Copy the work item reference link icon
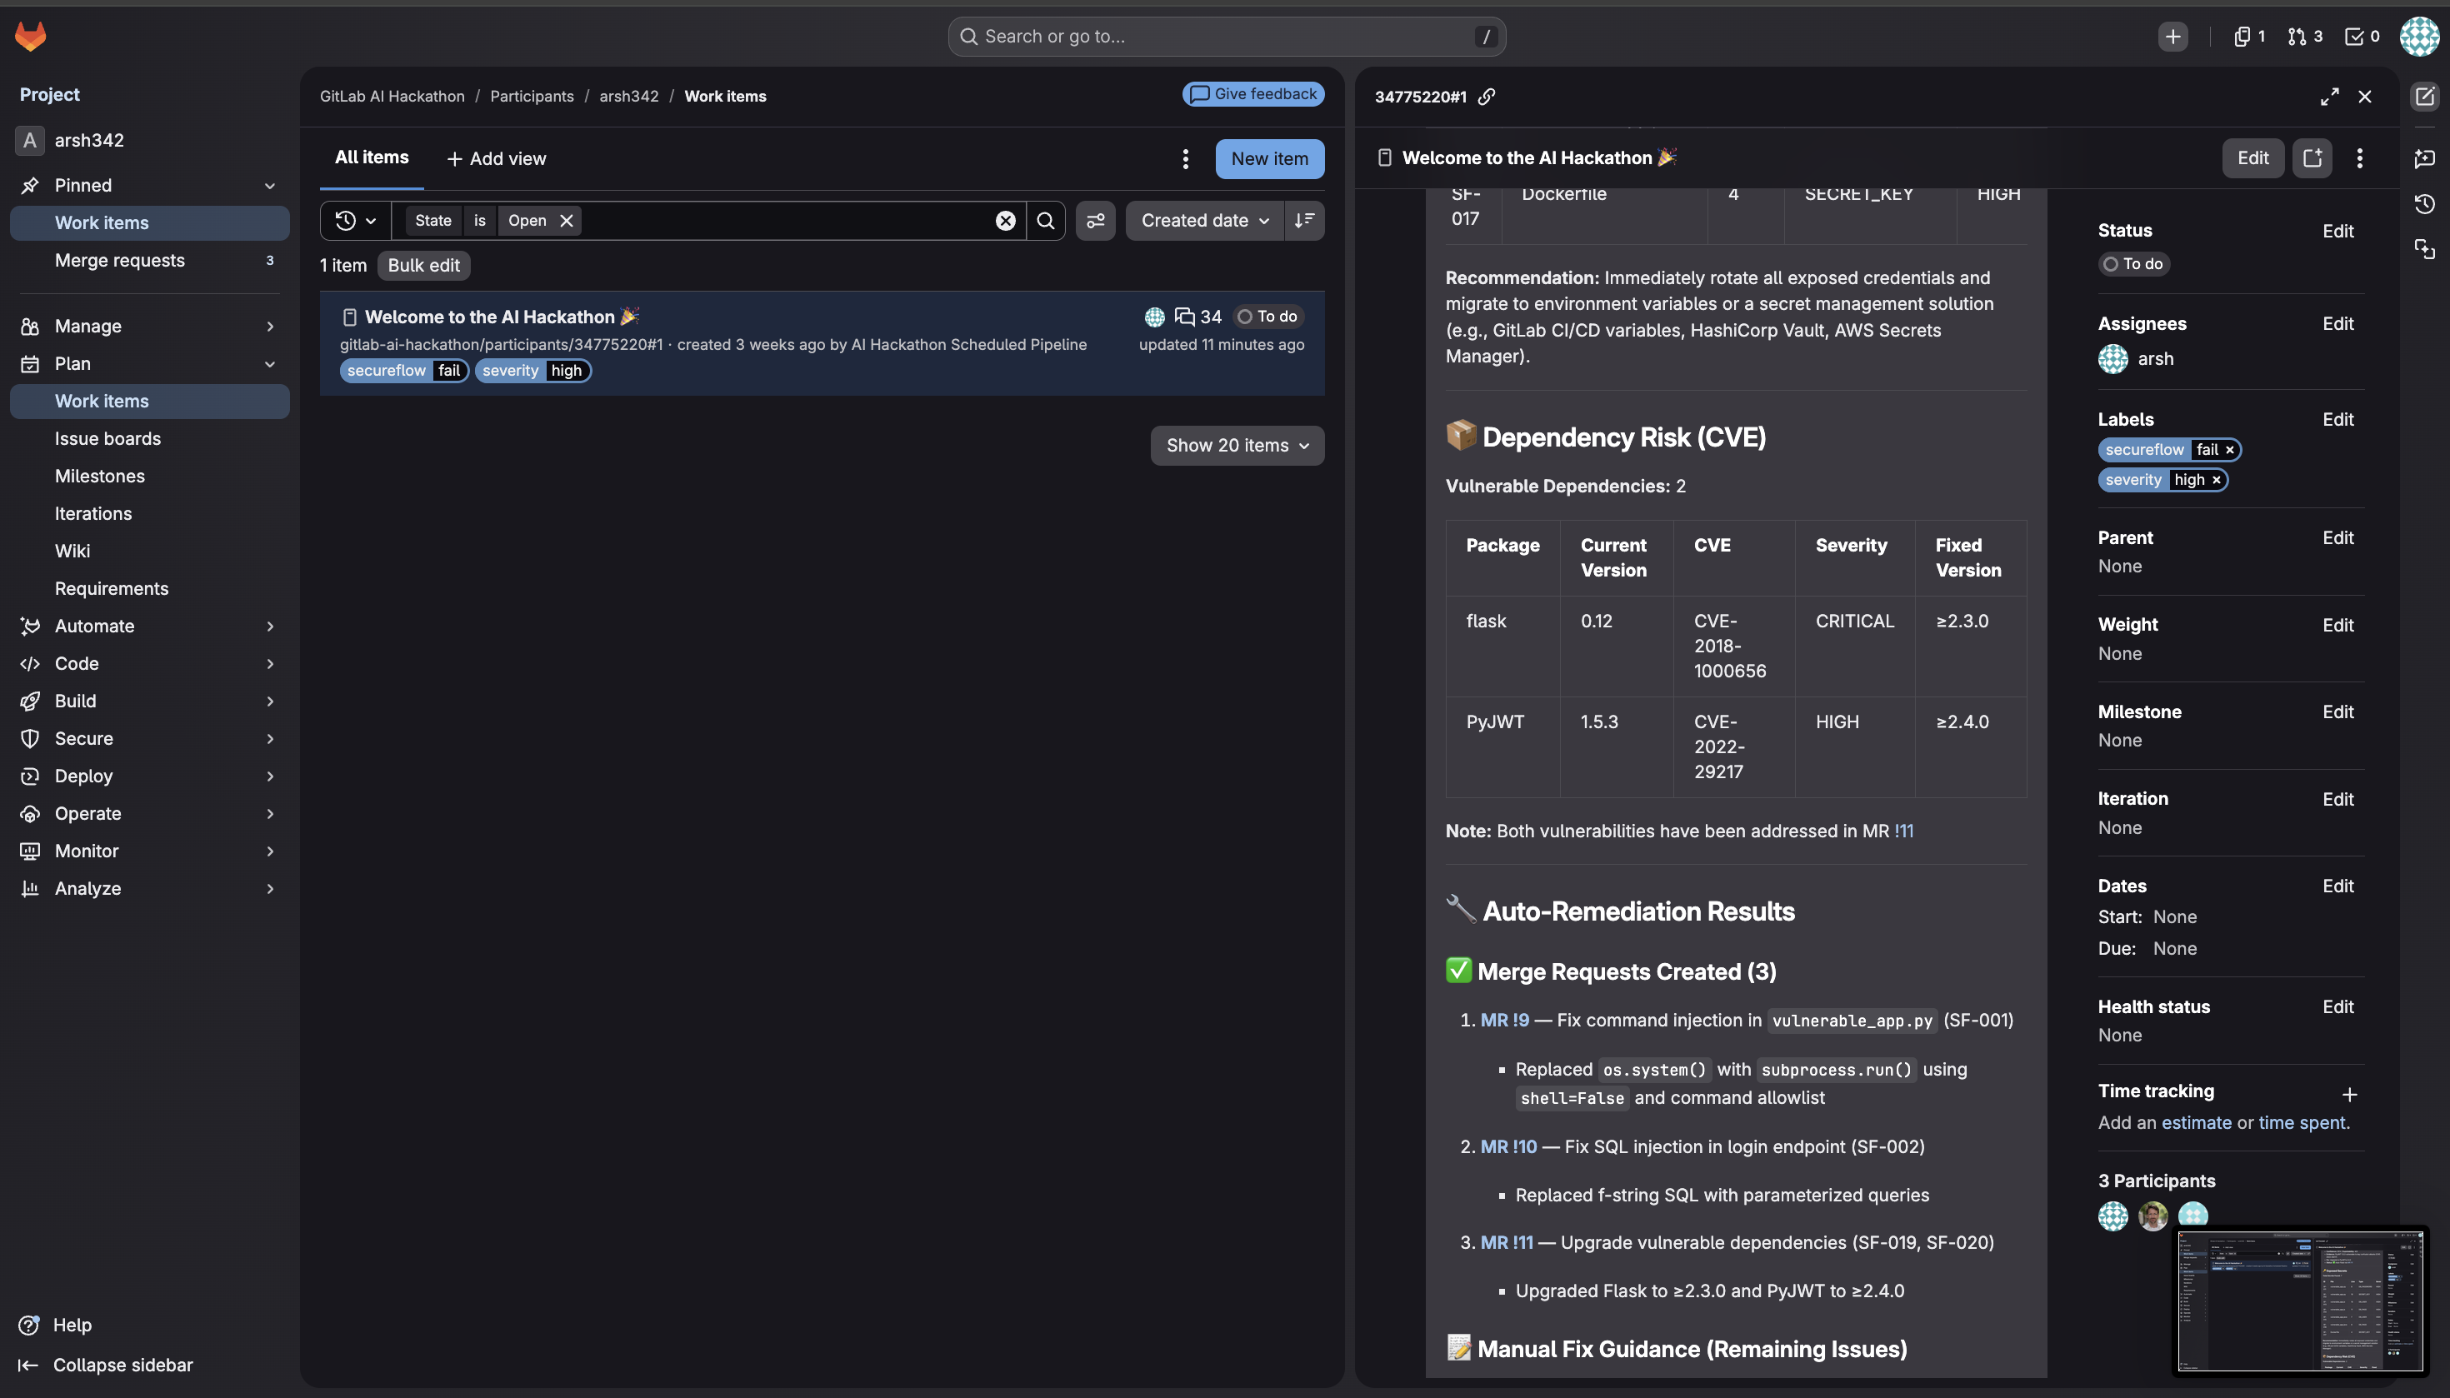The image size is (2450, 1398). tap(1487, 96)
